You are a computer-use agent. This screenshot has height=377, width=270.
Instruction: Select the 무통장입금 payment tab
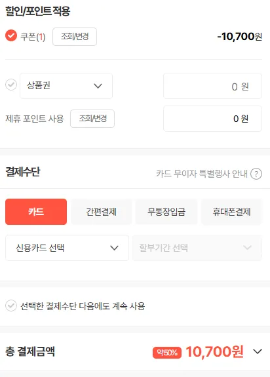pyautogui.click(x=166, y=212)
